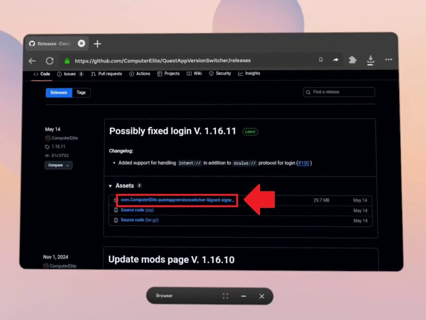The image size is (426, 320).
Task: Bookmark this page using bookmark icon
Action: [x=321, y=60]
